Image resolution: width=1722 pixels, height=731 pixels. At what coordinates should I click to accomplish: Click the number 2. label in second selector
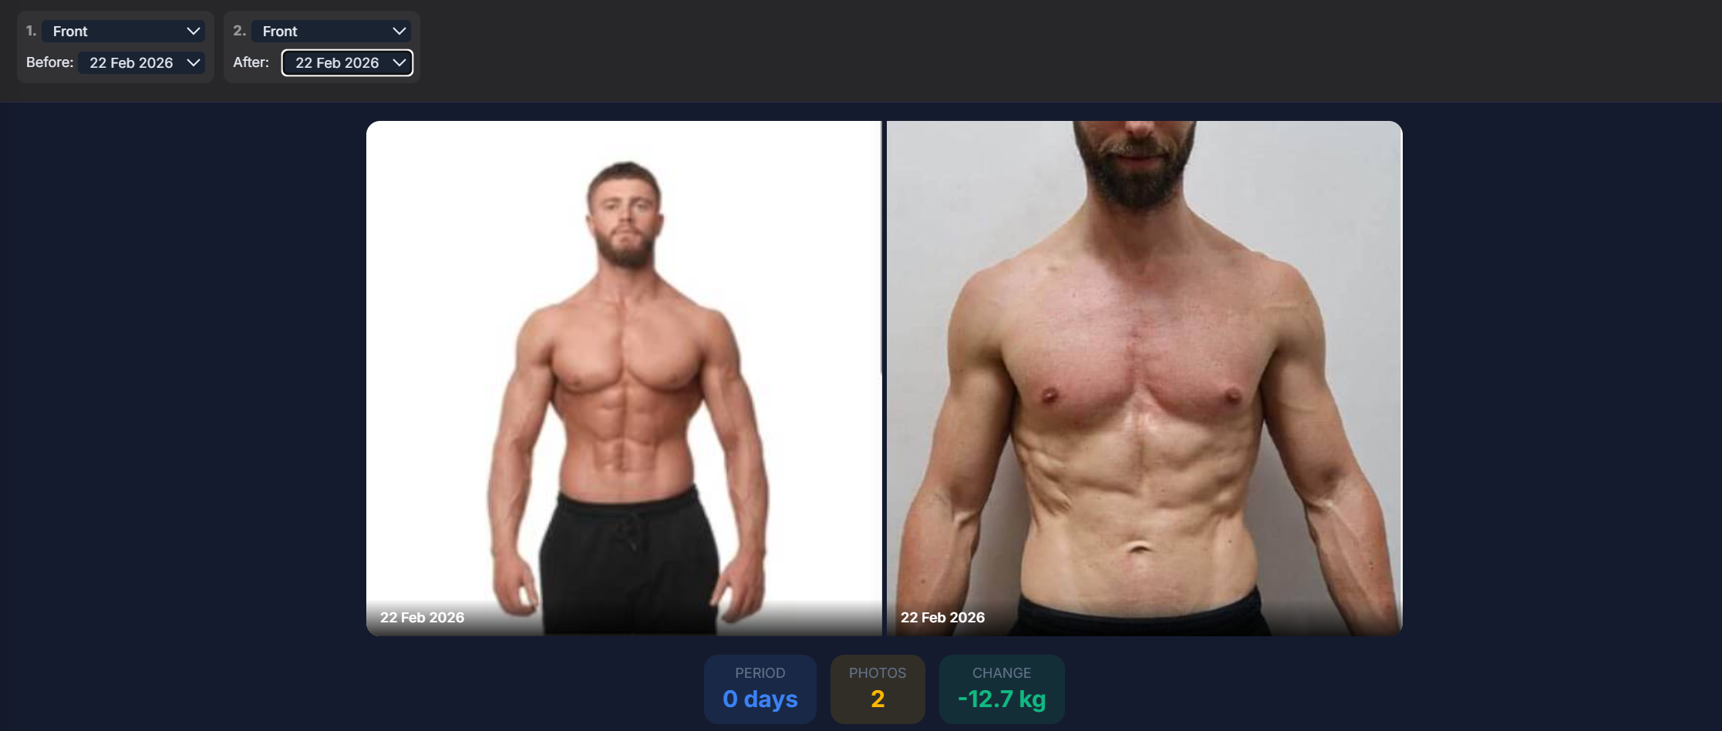(x=239, y=31)
